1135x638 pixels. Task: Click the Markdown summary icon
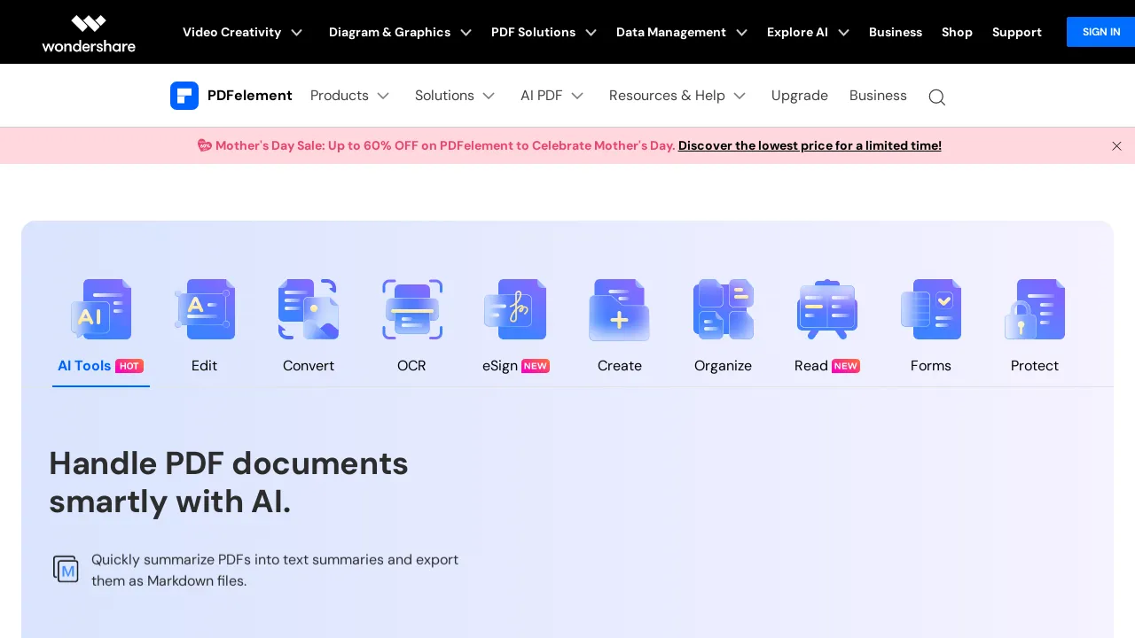click(66, 569)
